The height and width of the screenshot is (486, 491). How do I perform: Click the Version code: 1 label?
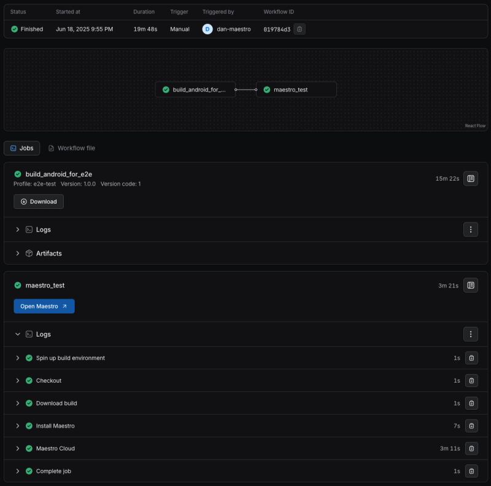120,184
